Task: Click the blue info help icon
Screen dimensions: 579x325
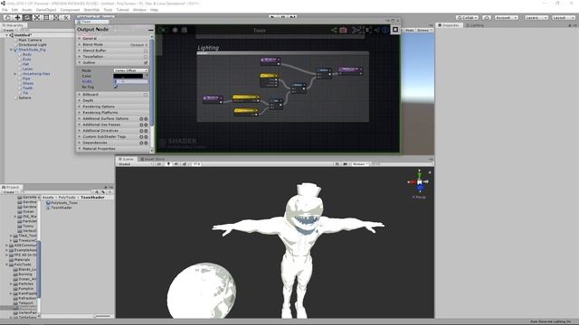Action: (385, 30)
